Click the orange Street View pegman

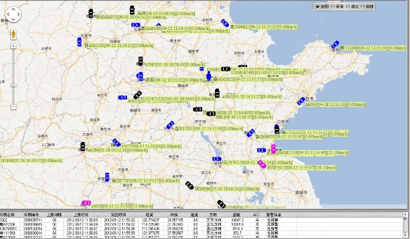click(13, 34)
